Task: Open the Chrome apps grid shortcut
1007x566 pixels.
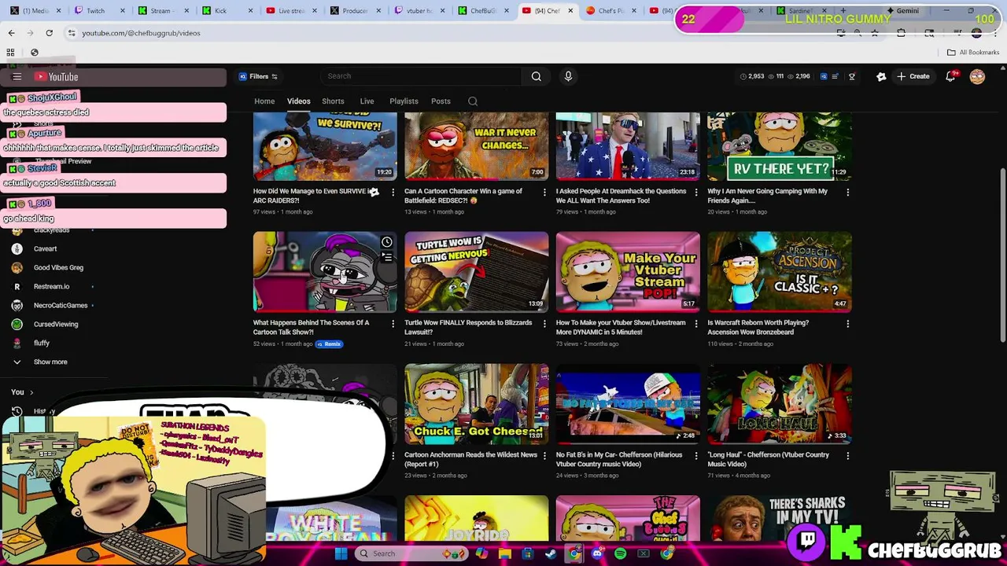Action: 11,53
